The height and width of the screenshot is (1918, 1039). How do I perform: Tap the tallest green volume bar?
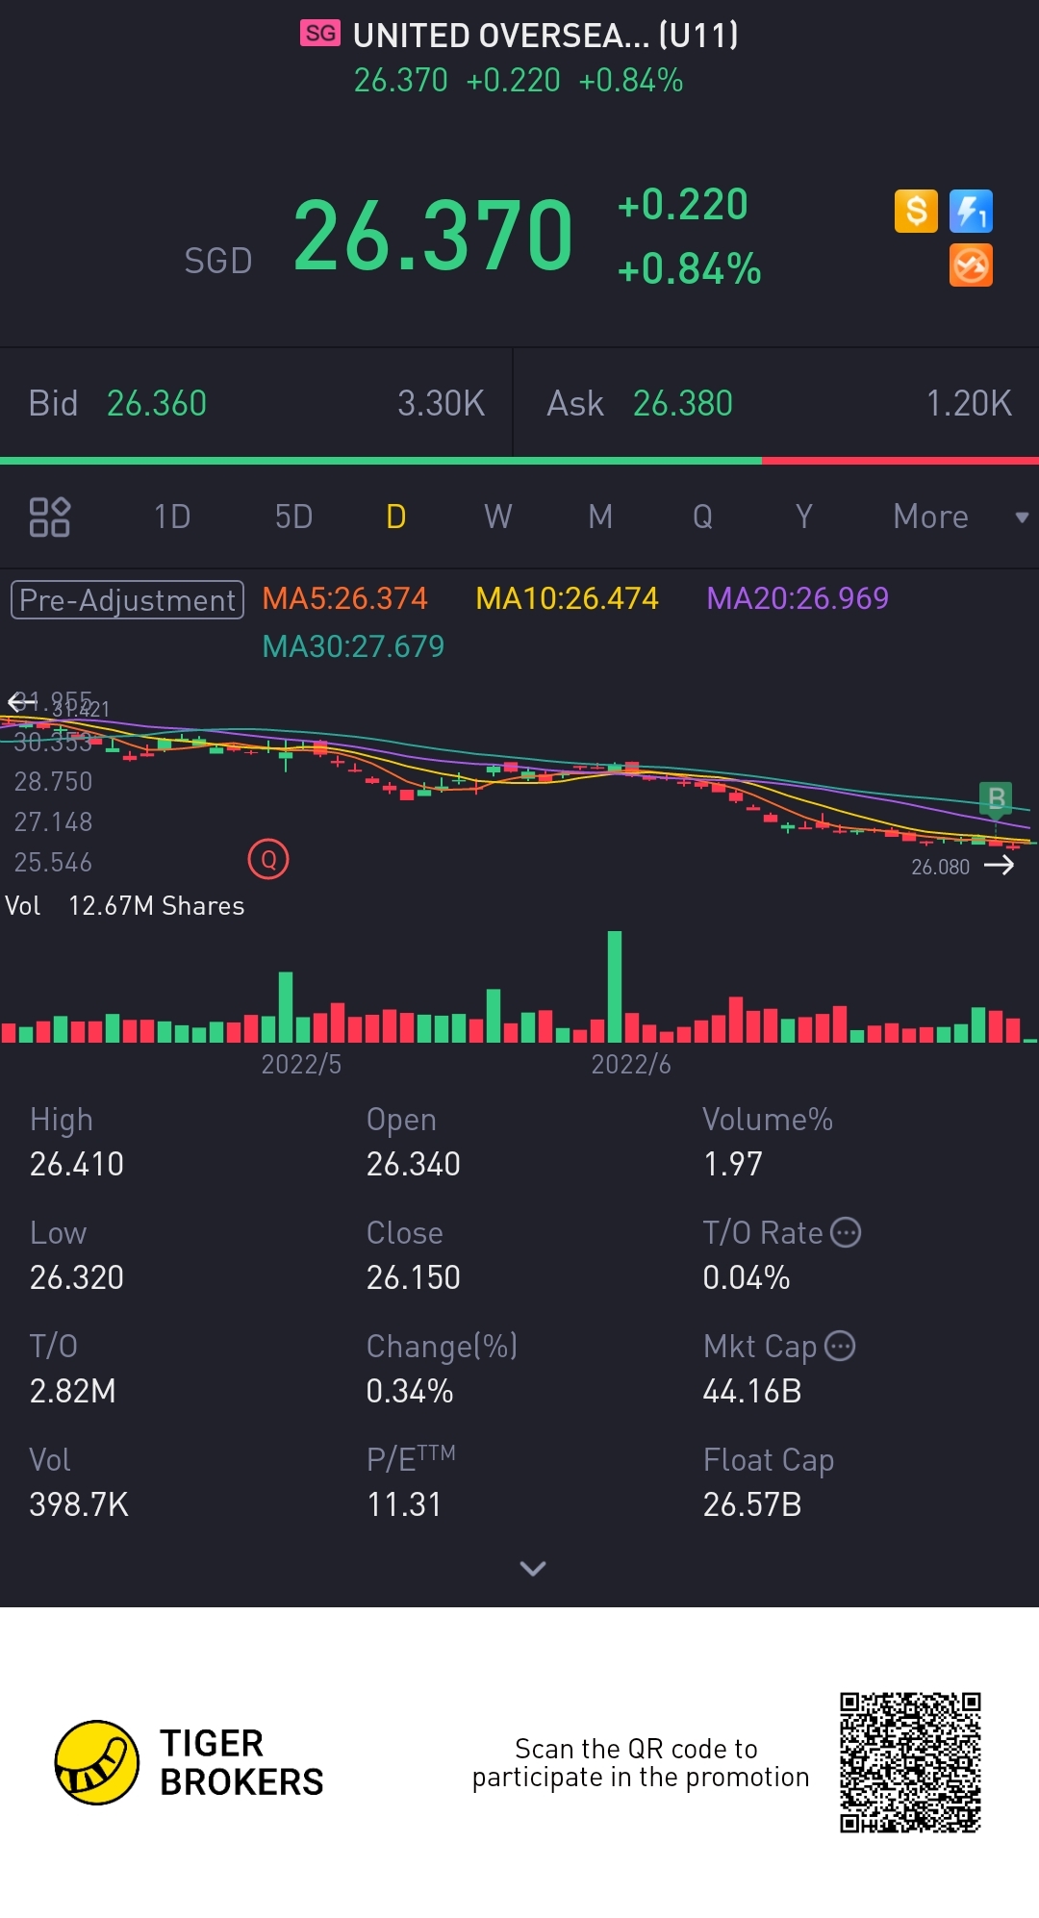(615, 987)
